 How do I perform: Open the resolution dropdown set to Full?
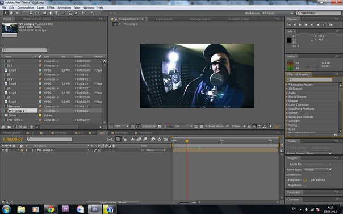point(183,127)
